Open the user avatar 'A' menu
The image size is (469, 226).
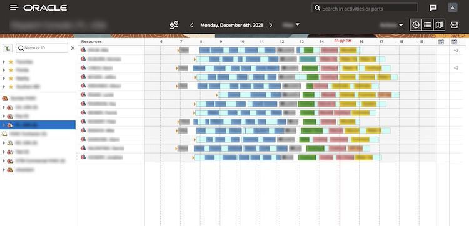(453, 7)
